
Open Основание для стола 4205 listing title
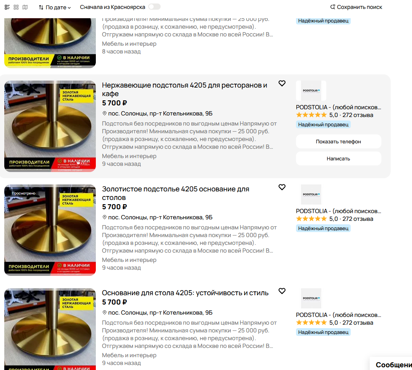(x=185, y=293)
